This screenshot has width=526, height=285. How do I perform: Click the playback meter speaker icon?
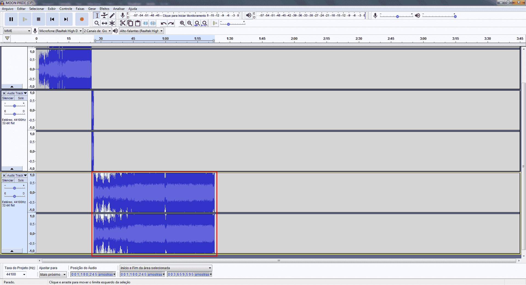(x=248, y=15)
